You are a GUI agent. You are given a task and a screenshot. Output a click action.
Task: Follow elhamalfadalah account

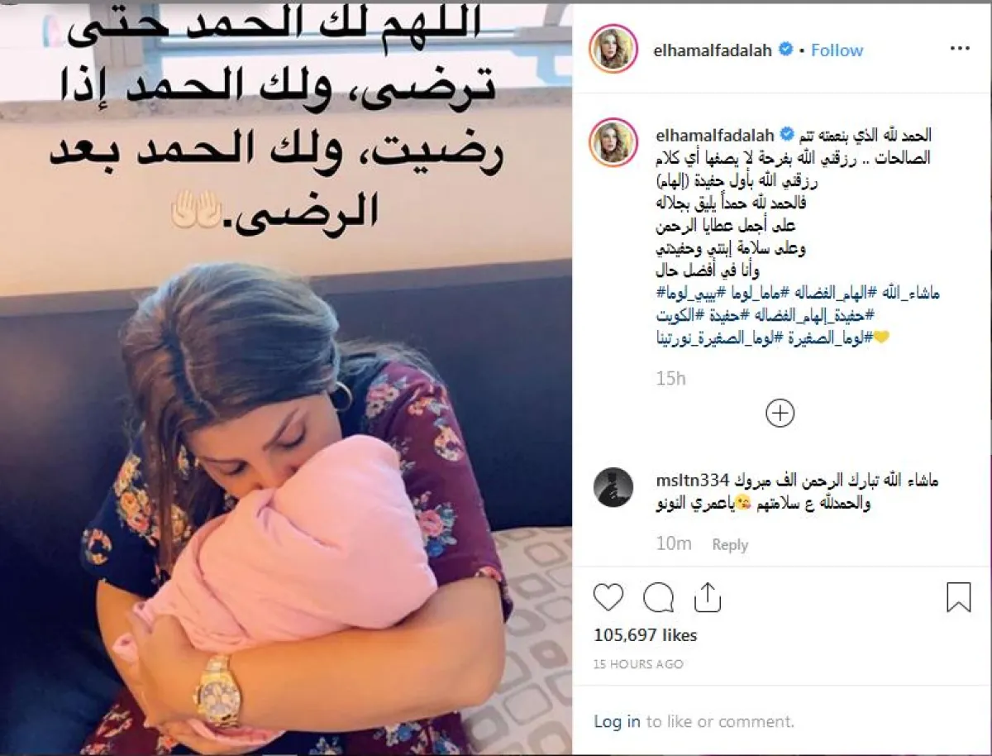tap(837, 50)
